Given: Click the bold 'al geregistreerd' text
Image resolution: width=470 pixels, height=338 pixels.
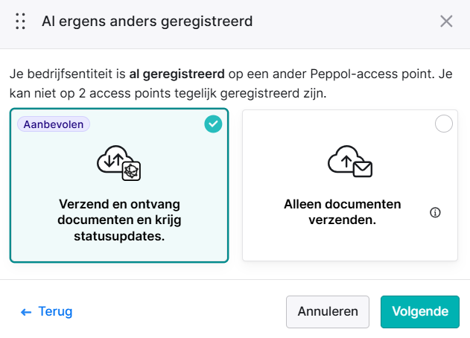Looking at the screenshot, I should (177, 74).
